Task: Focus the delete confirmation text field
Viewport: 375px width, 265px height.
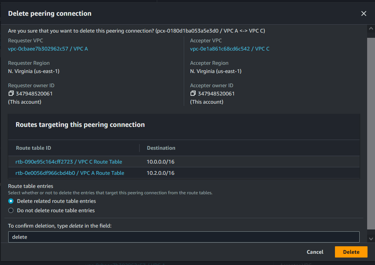Action: pyautogui.click(x=183, y=237)
